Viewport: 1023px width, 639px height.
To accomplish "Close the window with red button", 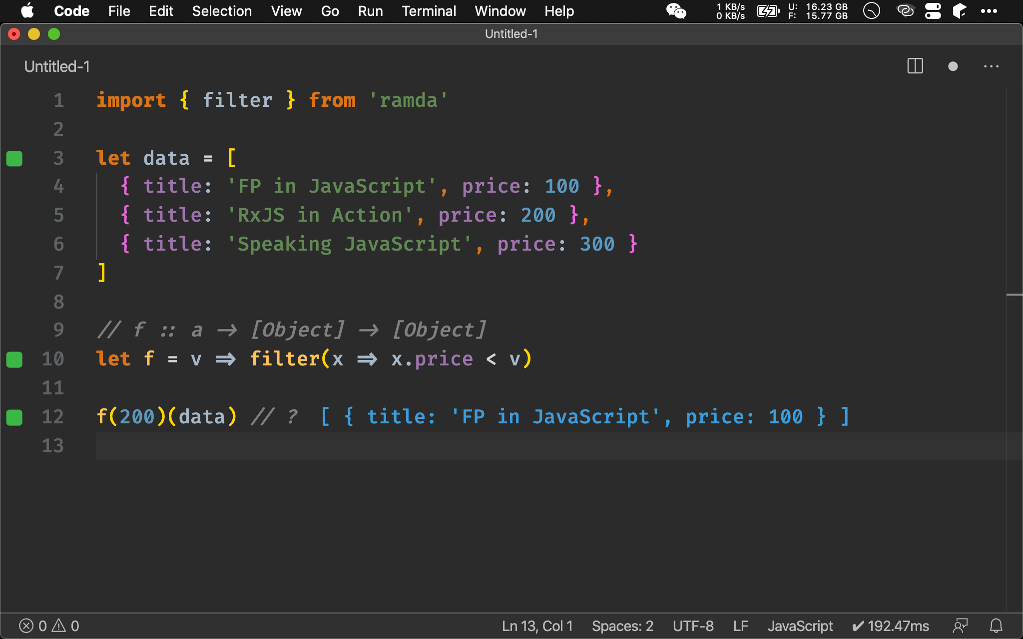I will [14, 34].
